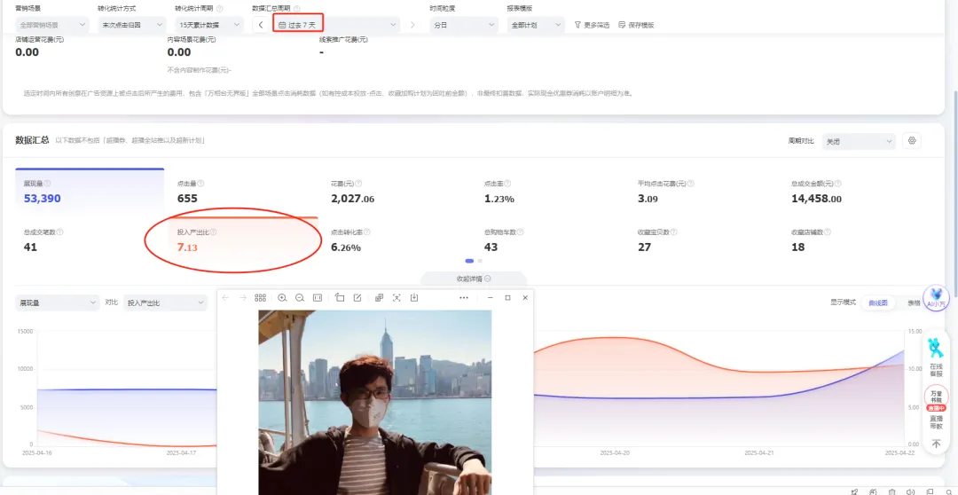
Task: Select the 点击转化率 6.26% metric card
Action: (x=396, y=240)
